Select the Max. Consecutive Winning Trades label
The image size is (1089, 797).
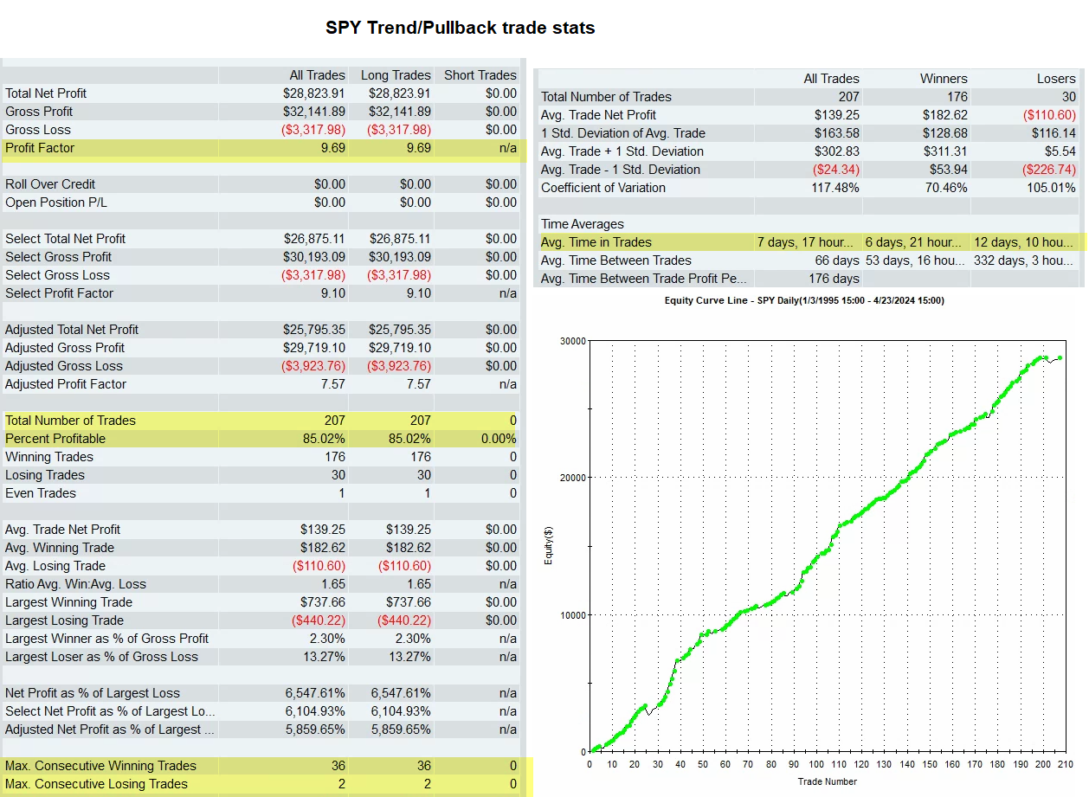click(x=100, y=766)
